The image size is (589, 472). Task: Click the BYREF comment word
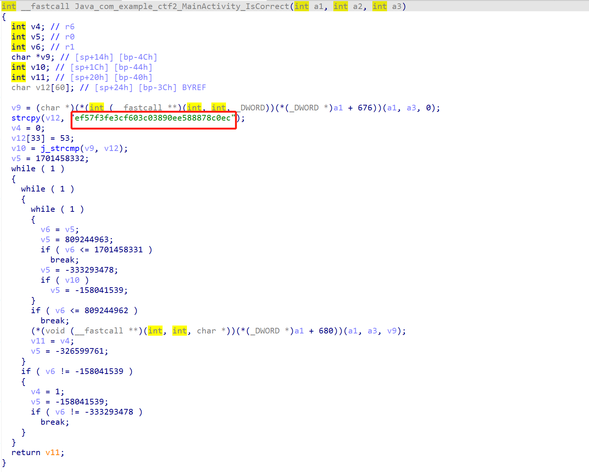[194, 87]
